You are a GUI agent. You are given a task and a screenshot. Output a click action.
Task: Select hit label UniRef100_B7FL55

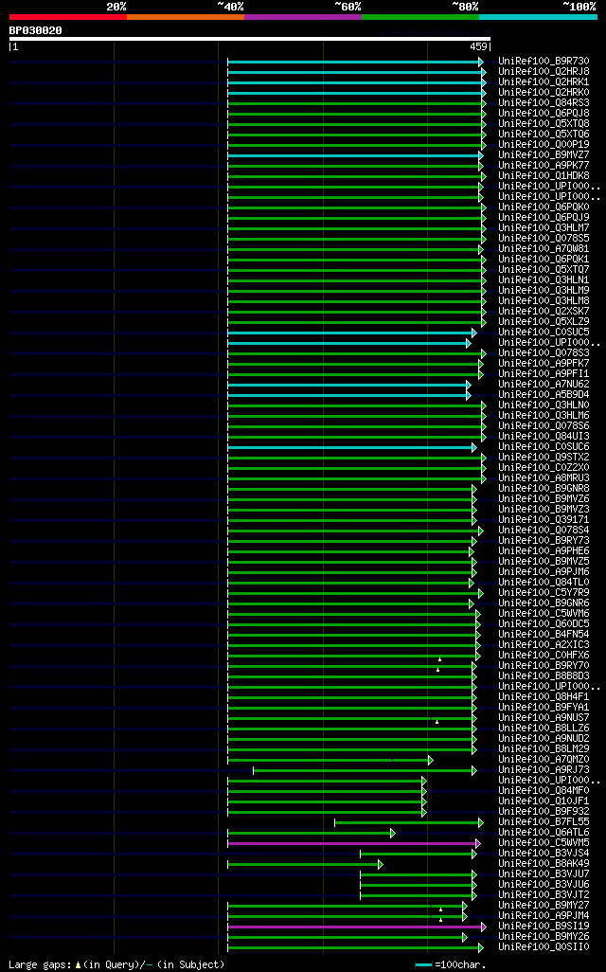544,821
